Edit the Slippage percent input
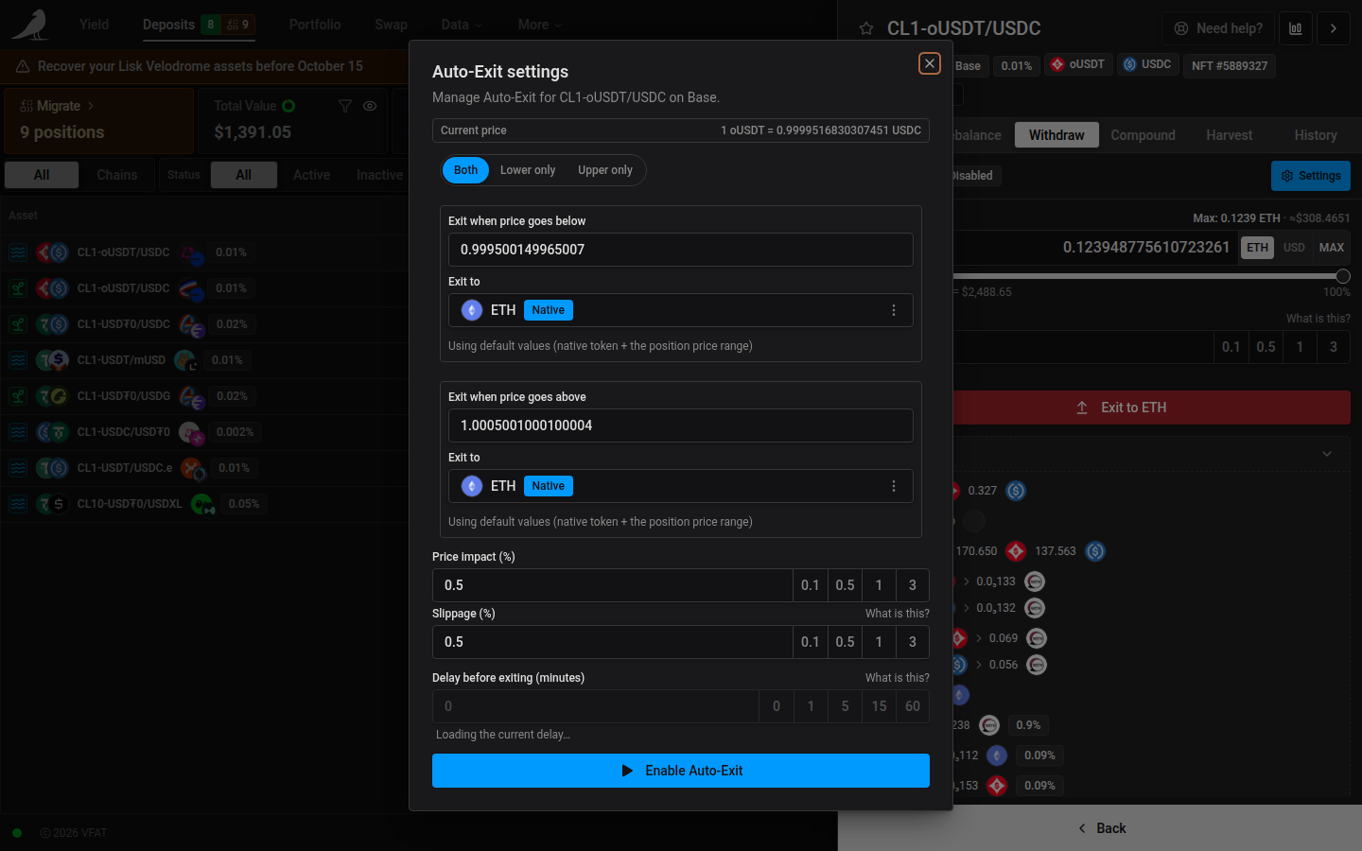The width and height of the screenshot is (1362, 851). [613, 642]
